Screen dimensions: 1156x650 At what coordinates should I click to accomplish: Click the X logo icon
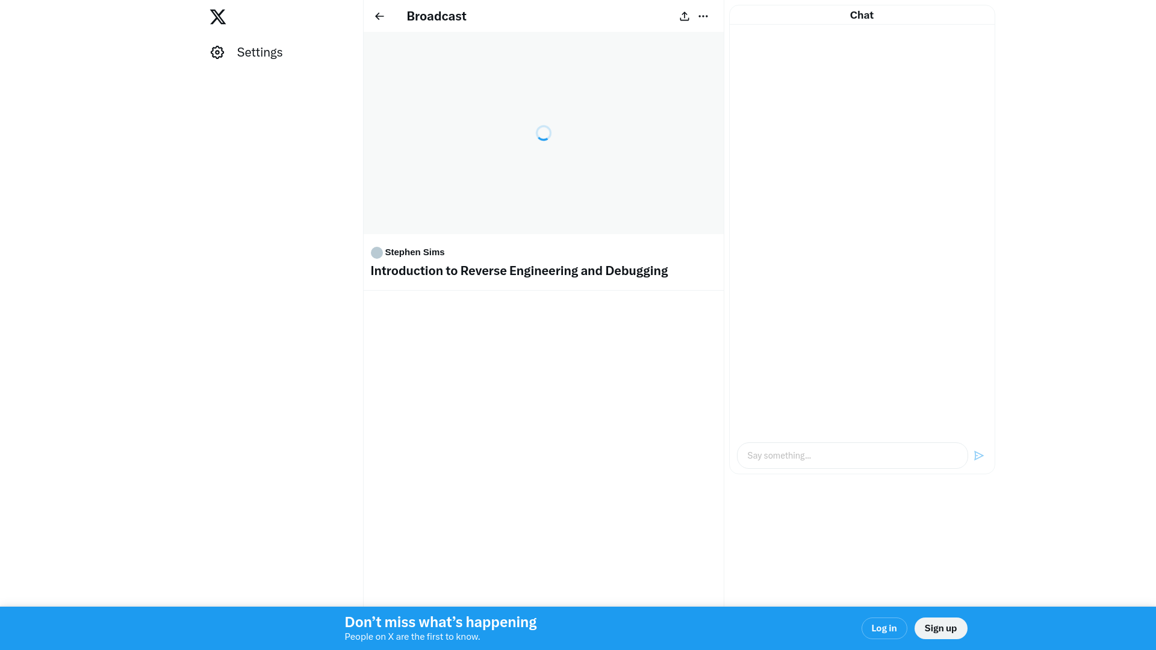click(217, 17)
